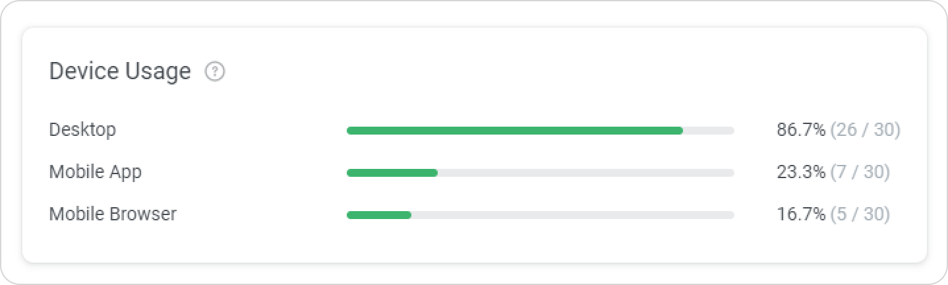Click the 16.7% Mobile Browser percentage
Viewport: 948px width, 285px height.
coord(801,214)
